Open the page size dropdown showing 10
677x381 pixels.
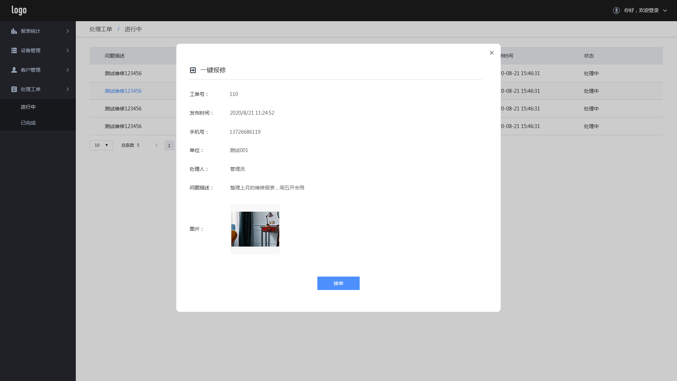(x=101, y=145)
